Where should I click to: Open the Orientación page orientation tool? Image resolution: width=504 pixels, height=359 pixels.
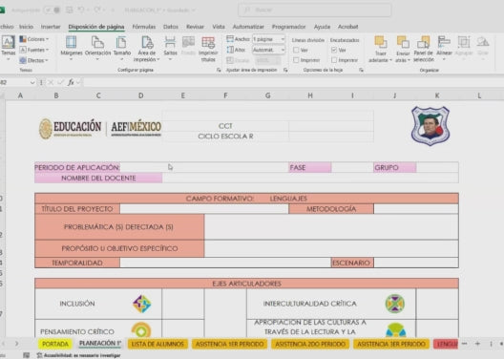pos(97,47)
